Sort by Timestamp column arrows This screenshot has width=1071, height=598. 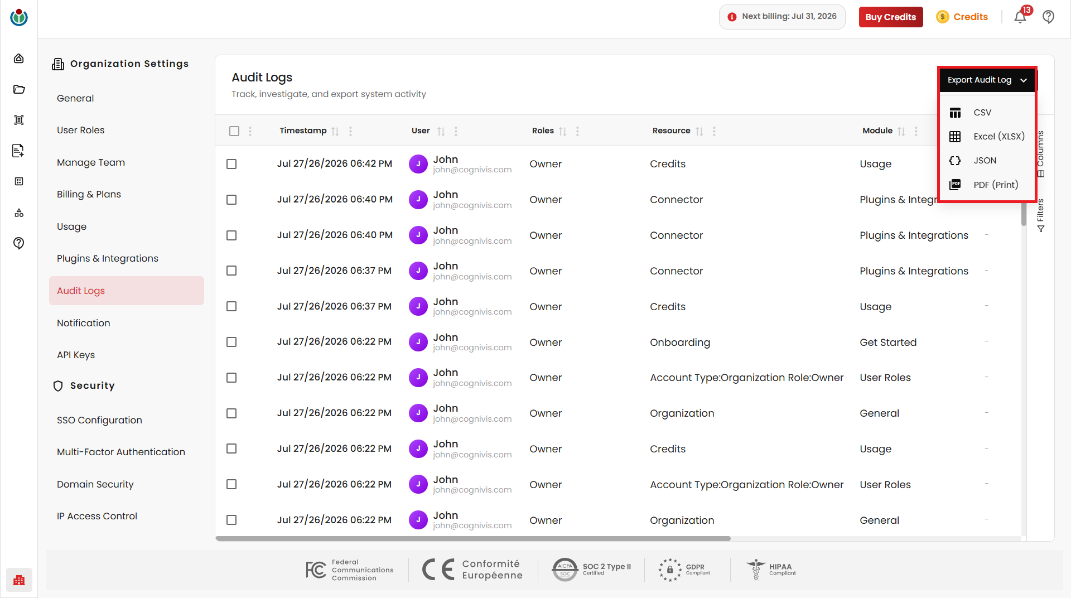point(335,131)
